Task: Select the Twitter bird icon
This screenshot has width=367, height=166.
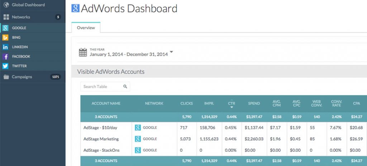Action: pyautogui.click(x=5, y=66)
